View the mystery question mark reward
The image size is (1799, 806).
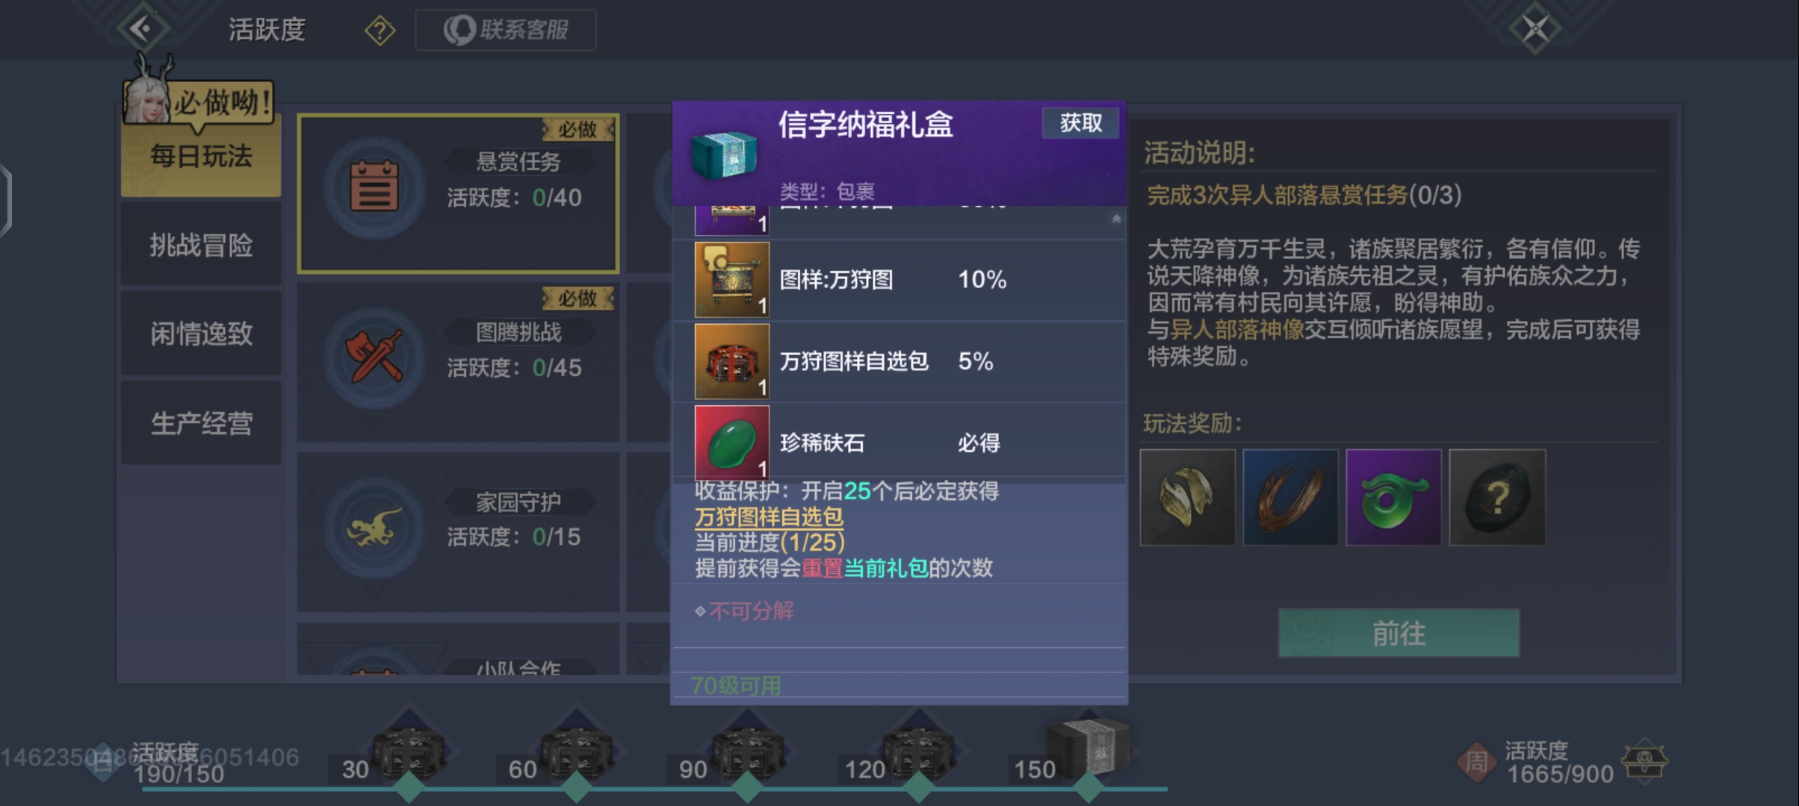1497,497
